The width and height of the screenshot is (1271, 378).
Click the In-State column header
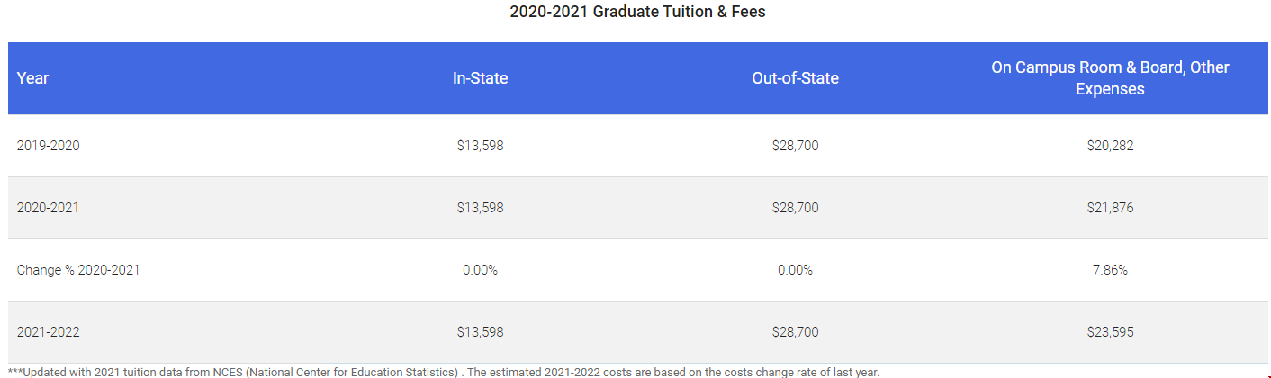click(x=480, y=78)
